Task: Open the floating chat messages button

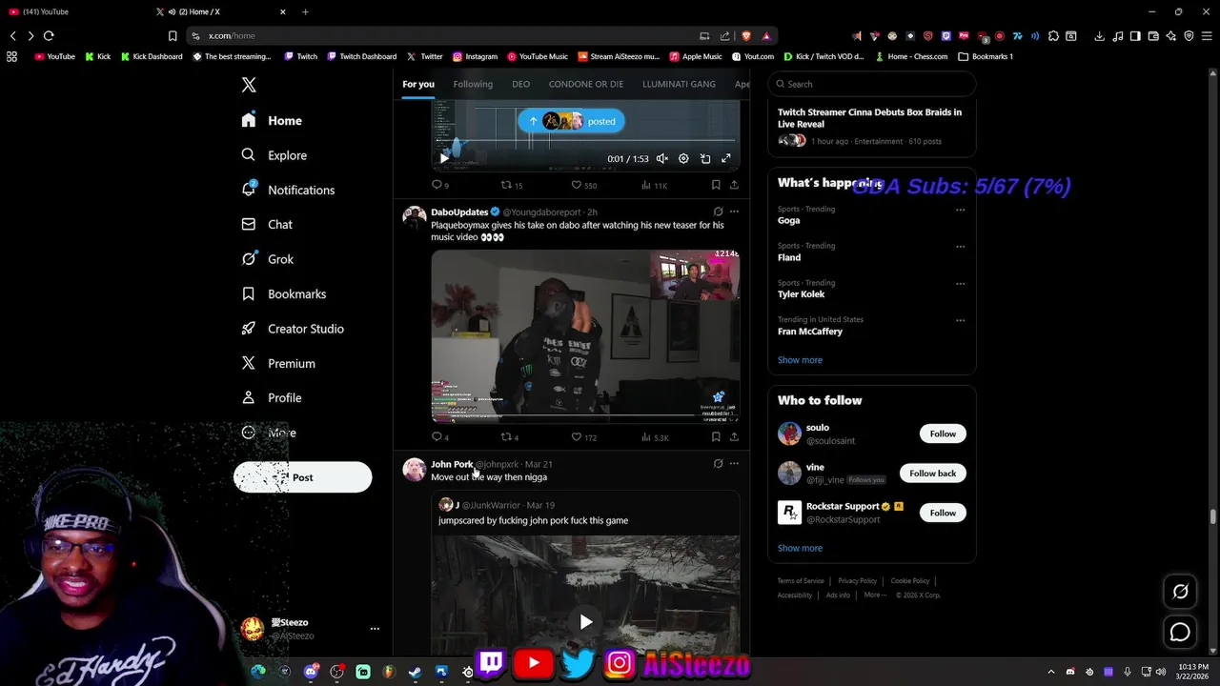Action: 1180,632
